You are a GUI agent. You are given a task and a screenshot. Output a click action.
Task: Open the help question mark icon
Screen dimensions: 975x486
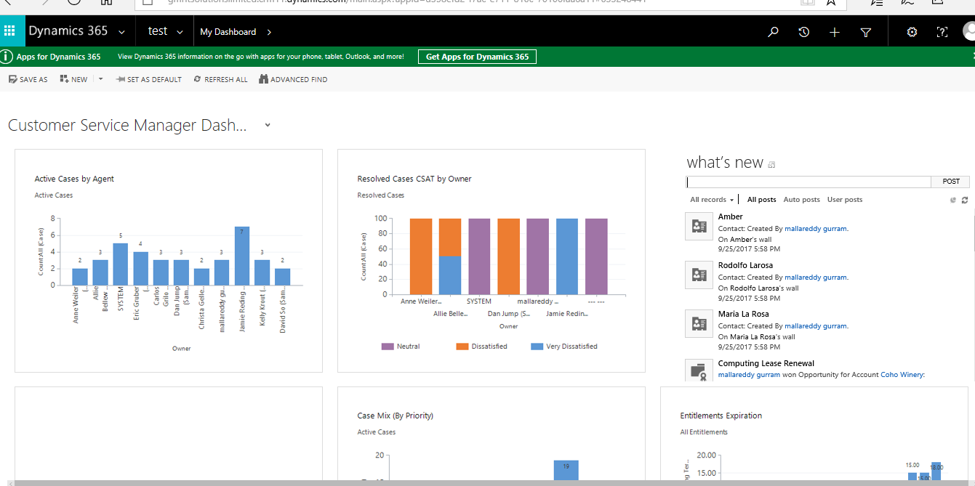coord(942,32)
